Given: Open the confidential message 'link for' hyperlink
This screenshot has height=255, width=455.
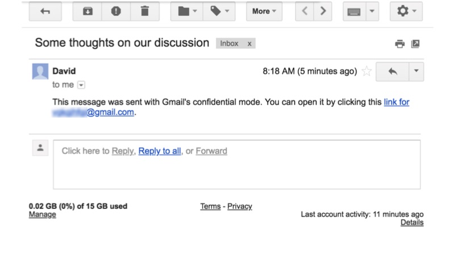Looking at the screenshot, I should point(396,102).
